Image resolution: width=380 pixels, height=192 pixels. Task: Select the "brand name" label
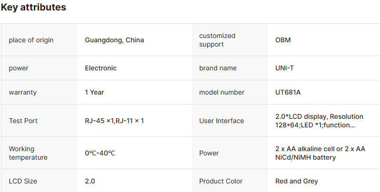coord(218,68)
